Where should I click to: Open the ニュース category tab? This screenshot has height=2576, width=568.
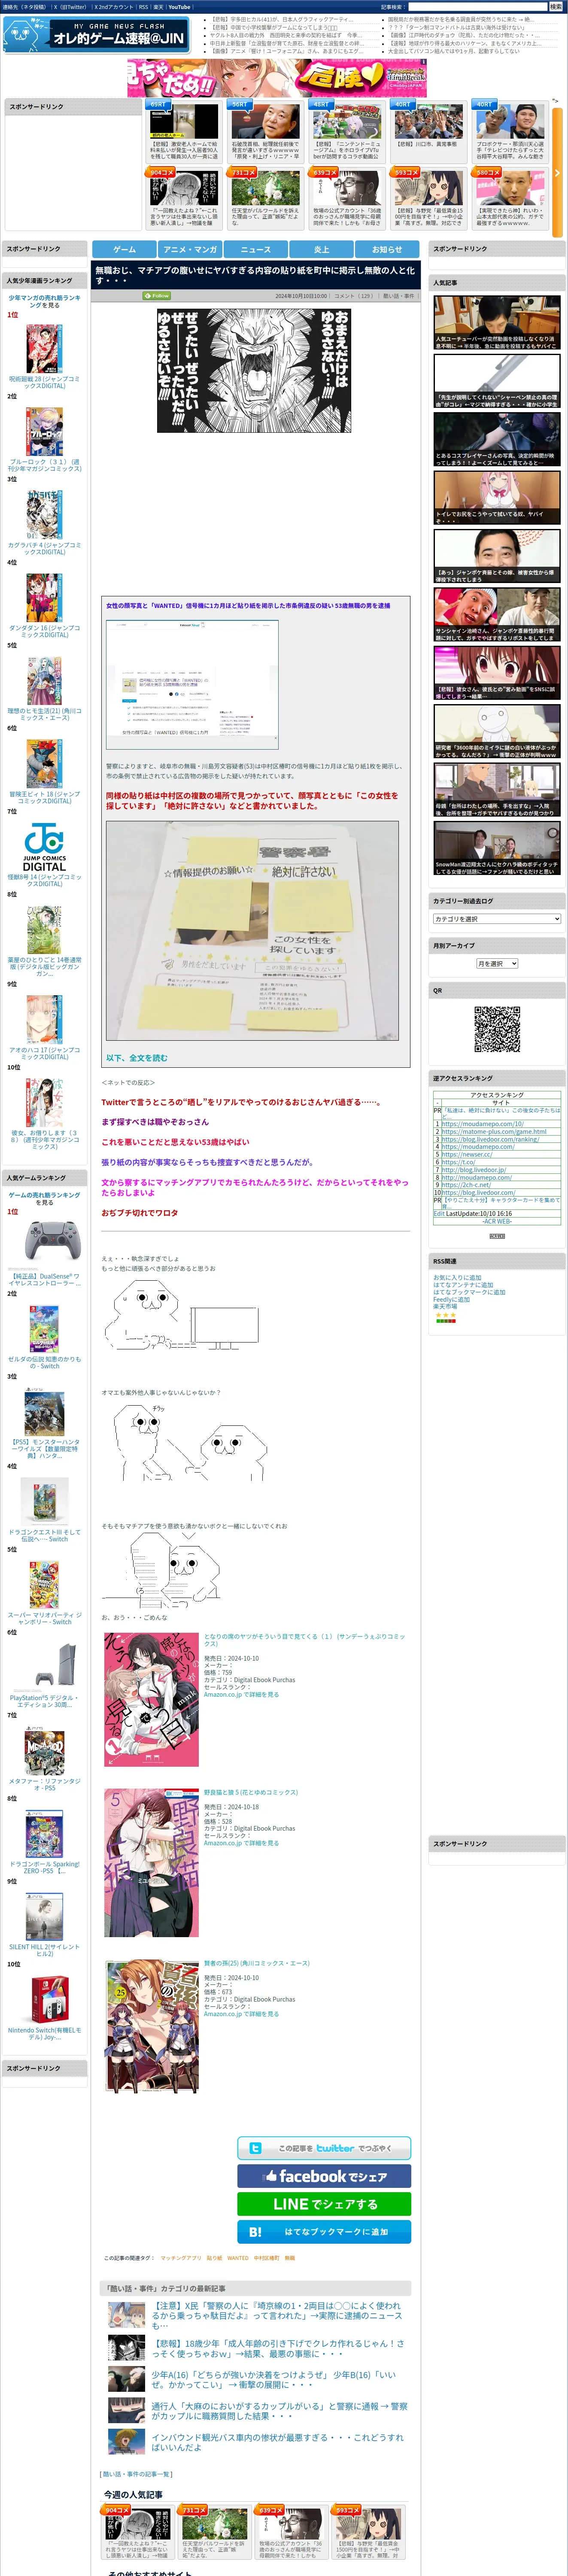tap(255, 249)
